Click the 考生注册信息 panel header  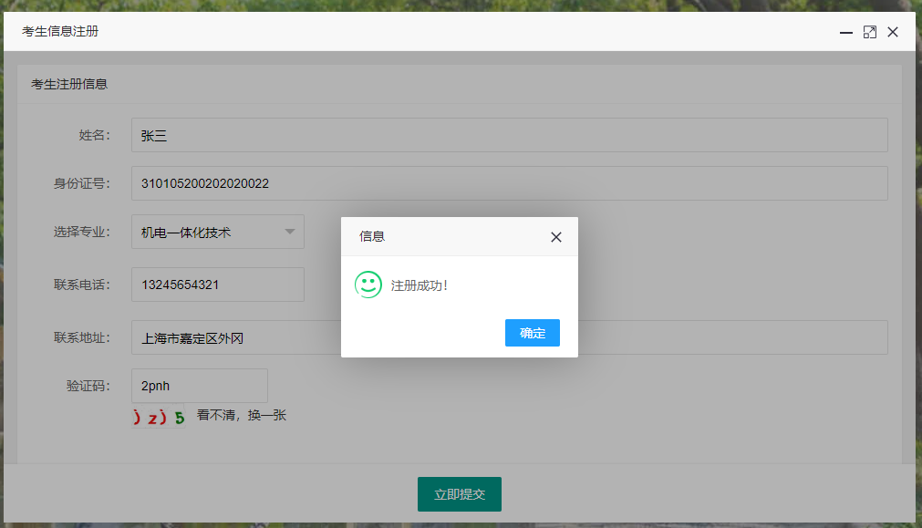pos(69,84)
